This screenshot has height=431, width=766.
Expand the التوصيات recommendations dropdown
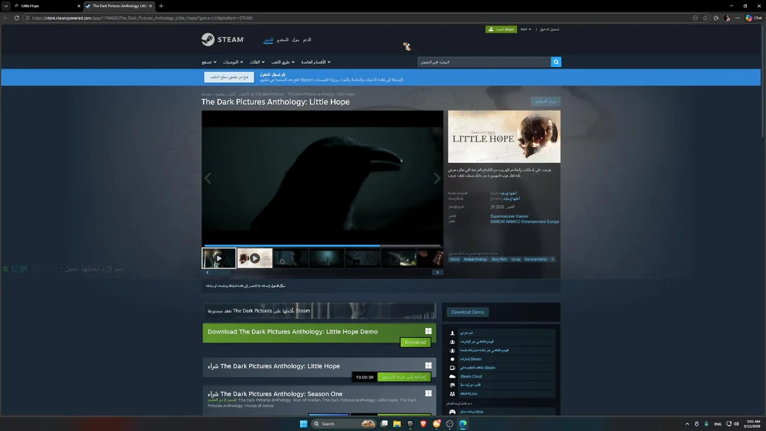pos(233,62)
